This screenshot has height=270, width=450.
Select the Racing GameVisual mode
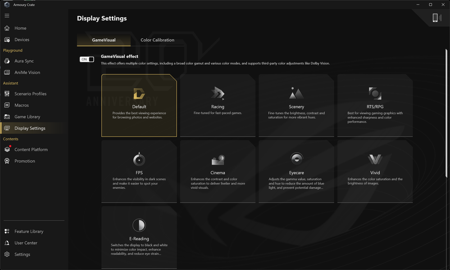pyautogui.click(x=218, y=105)
